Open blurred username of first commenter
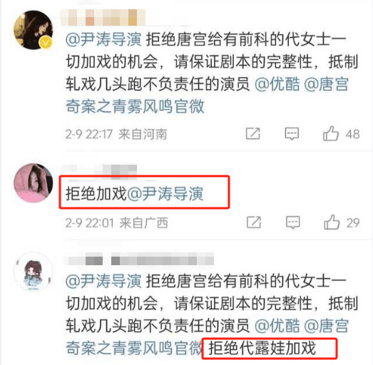373x365 pixels. click(103, 17)
